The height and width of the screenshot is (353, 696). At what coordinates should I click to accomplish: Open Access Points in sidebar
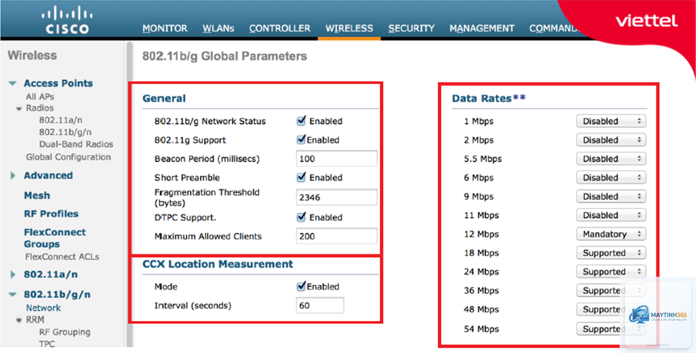[58, 83]
